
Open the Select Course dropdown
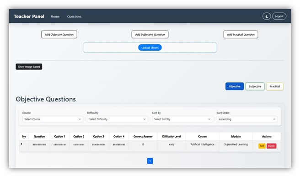[x=53, y=119]
